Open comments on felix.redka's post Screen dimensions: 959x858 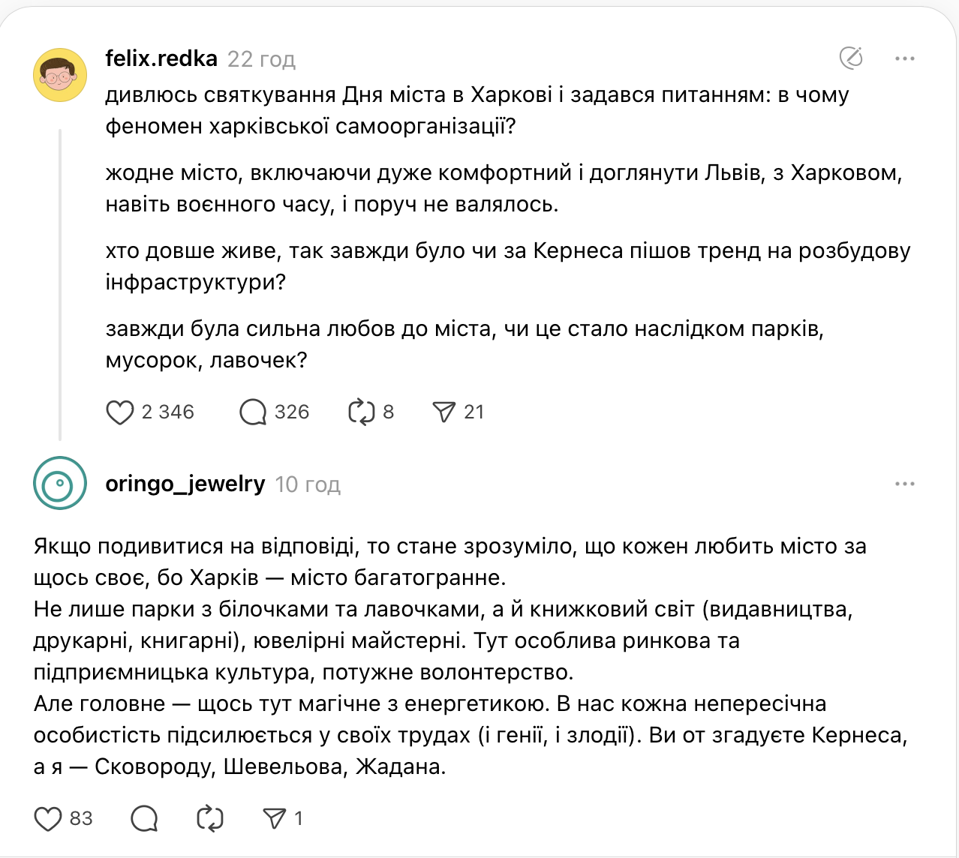pyautogui.click(x=253, y=412)
